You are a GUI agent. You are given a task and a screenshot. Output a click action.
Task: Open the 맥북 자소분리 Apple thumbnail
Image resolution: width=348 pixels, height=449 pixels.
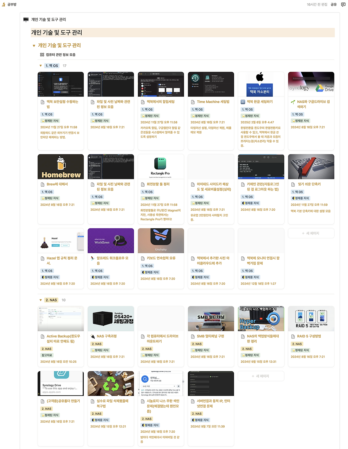[261, 84]
